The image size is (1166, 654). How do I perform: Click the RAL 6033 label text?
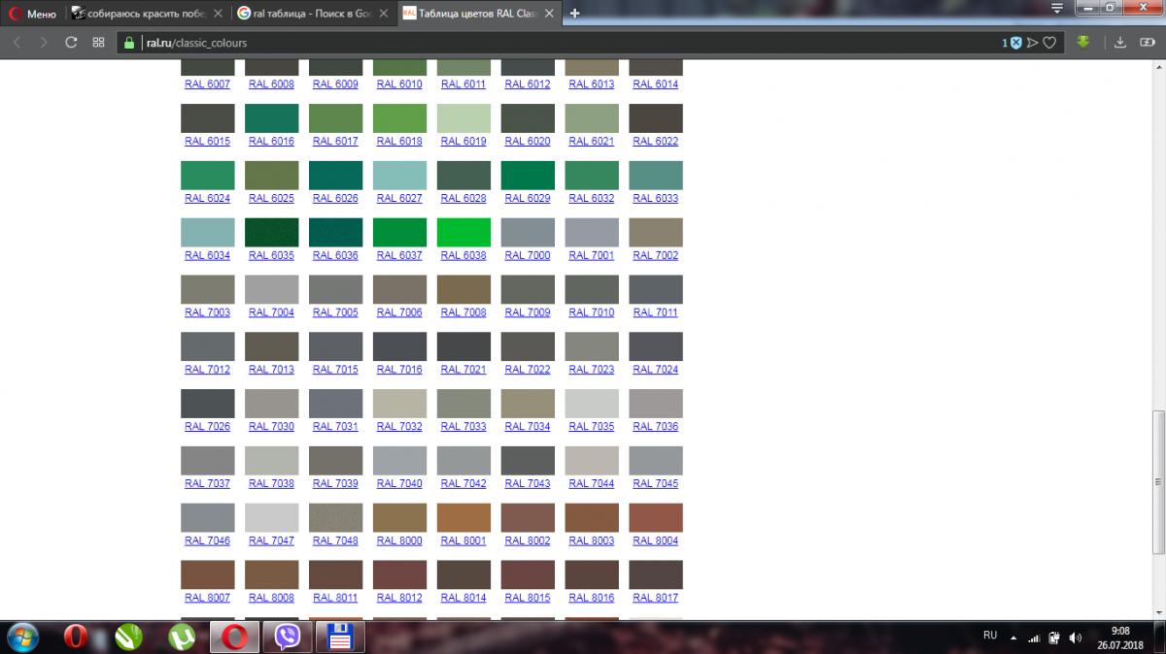pyautogui.click(x=656, y=199)
